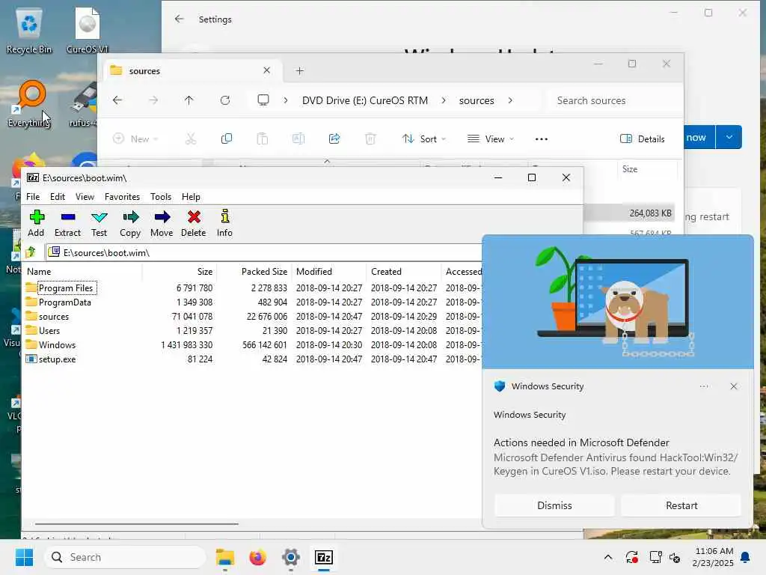Click the This PC monitor icon in address bar
The width and height of the screenshot is (766, 575).
click(263, 100)
